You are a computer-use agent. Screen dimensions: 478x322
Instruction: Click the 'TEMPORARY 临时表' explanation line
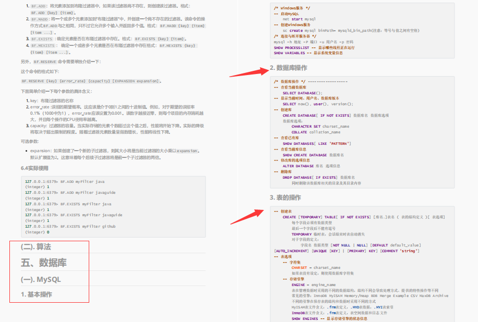(328, 234)
